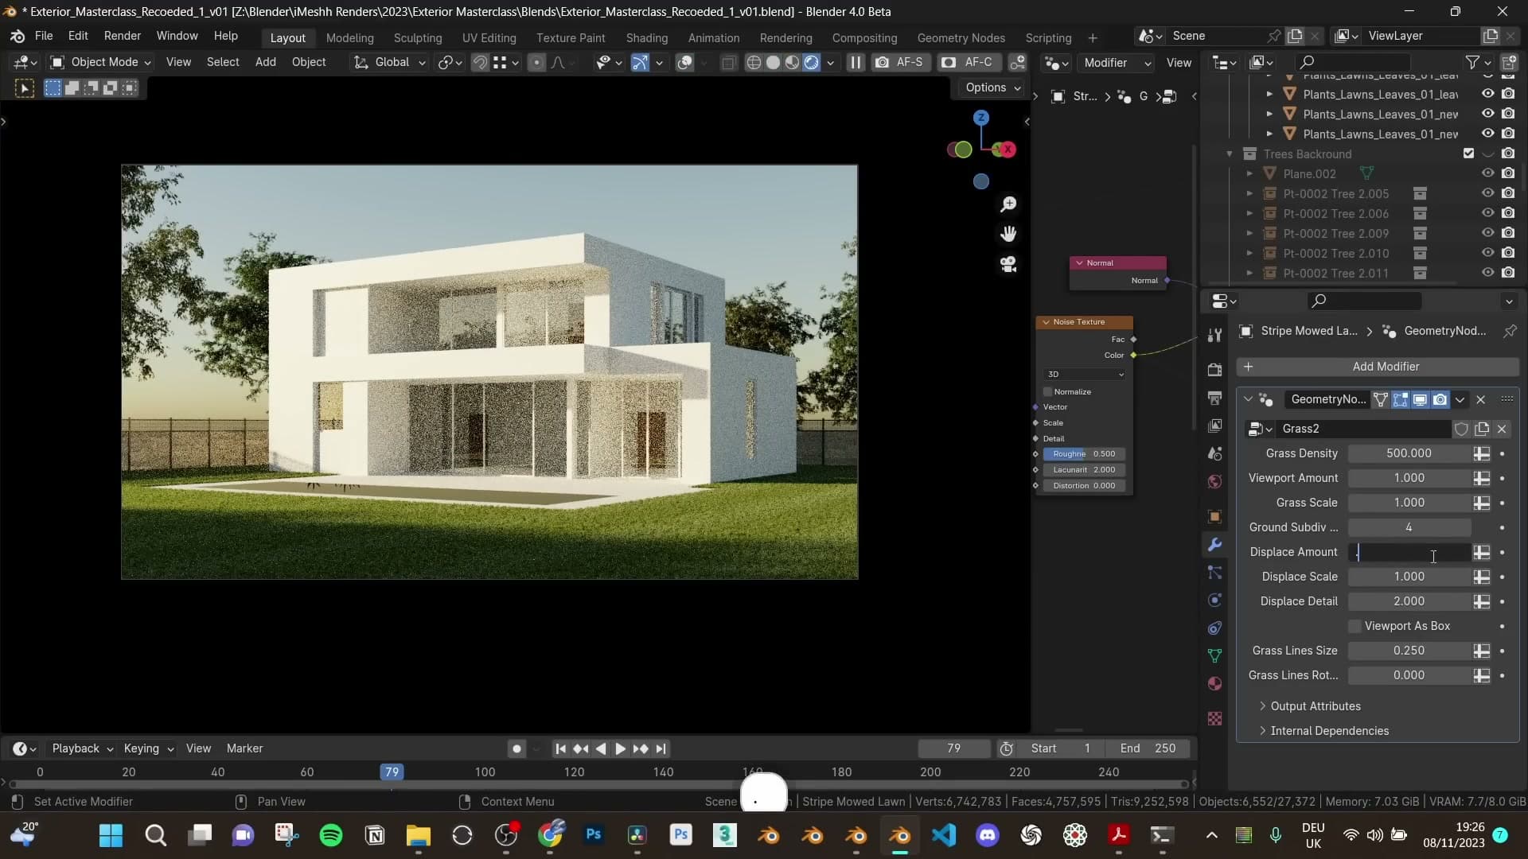The image size is (1528, 859).
Task: Toggle the camera view icon in viewport
Action: point(1008,264)
